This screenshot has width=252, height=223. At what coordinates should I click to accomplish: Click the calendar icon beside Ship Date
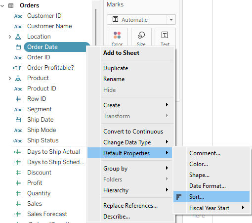pos(18,120)
